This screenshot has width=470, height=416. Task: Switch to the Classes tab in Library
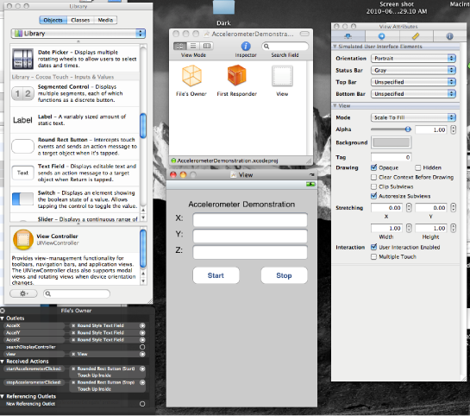click(80, 20)
